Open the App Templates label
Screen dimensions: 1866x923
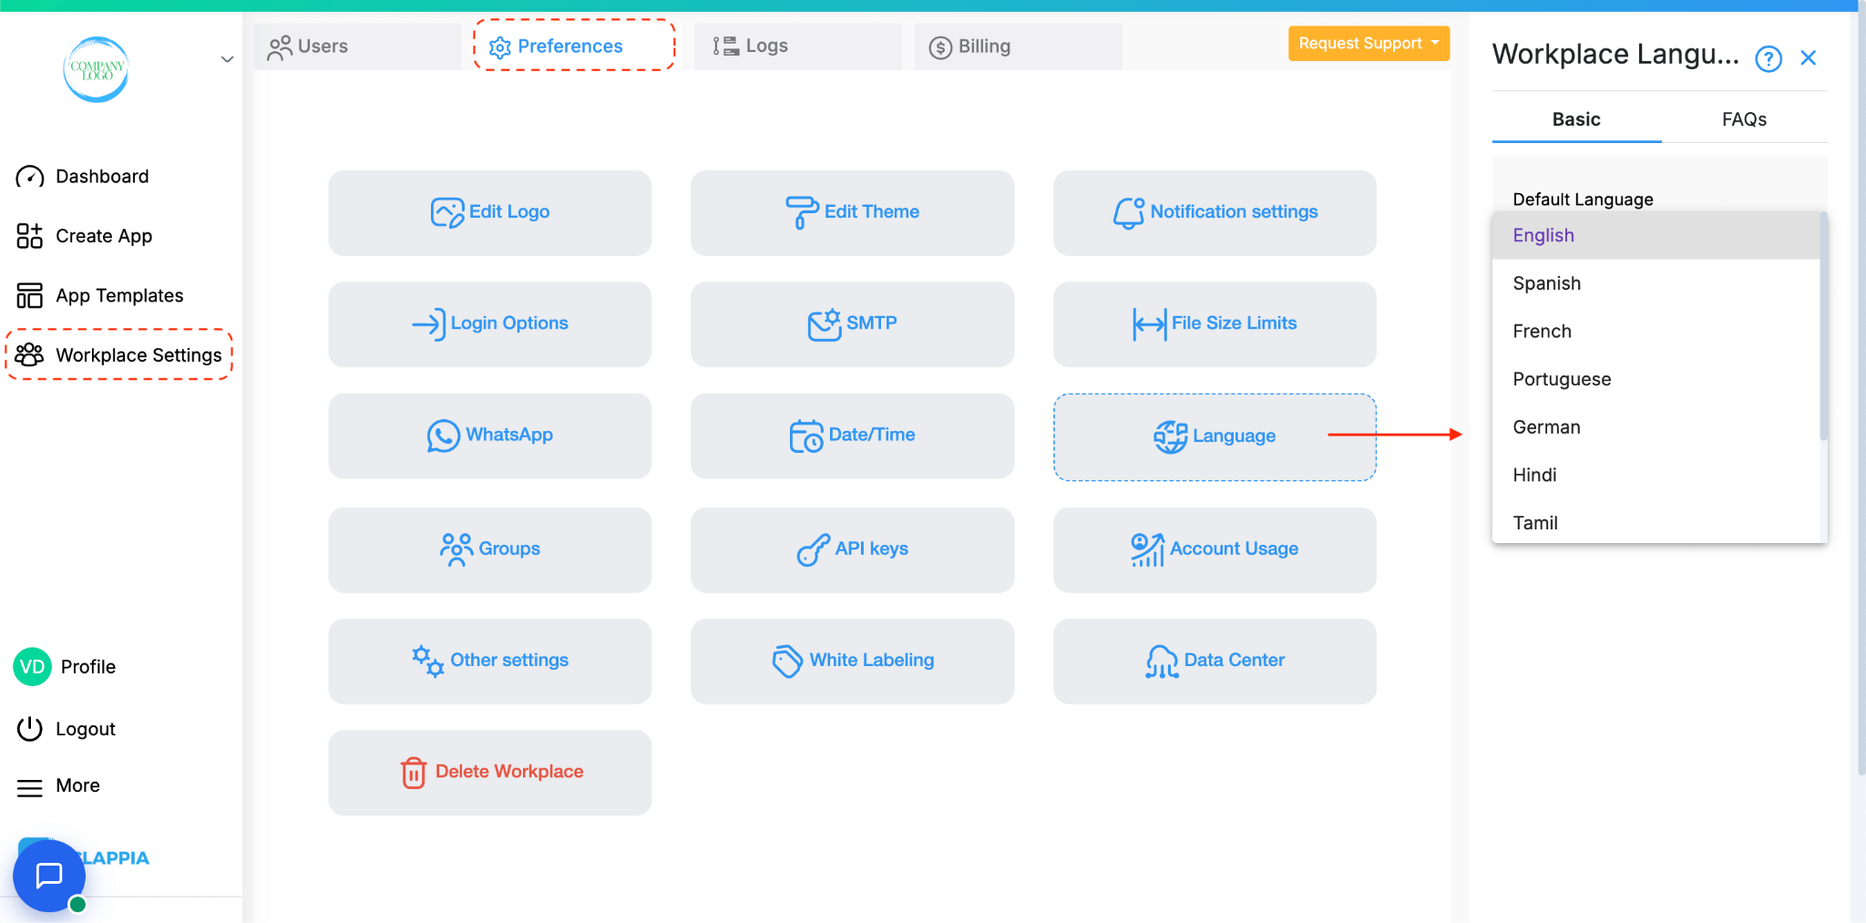pyautogui.click(x=119, y=295)
